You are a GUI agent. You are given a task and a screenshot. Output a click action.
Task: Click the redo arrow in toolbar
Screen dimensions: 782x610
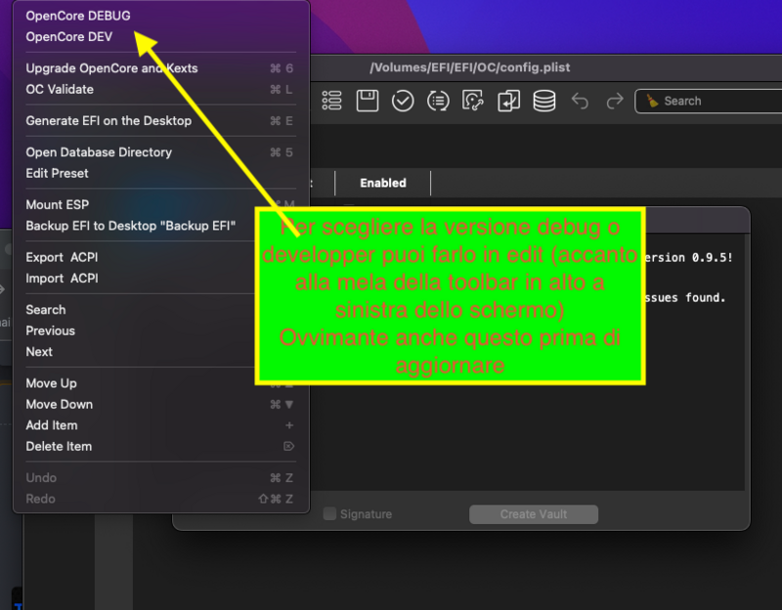[x=615, y=101]
